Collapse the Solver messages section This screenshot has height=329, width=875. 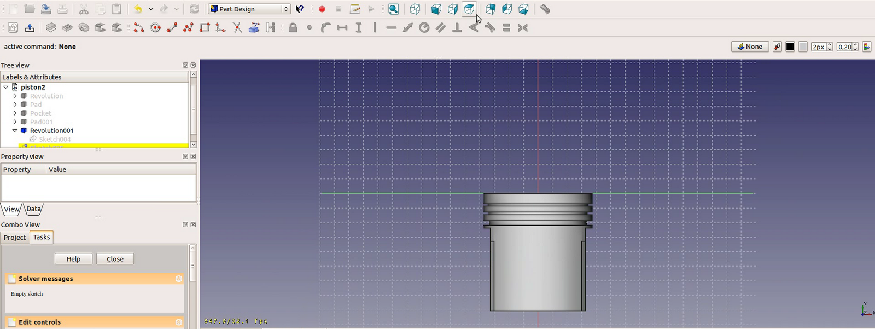click(178, 279)
